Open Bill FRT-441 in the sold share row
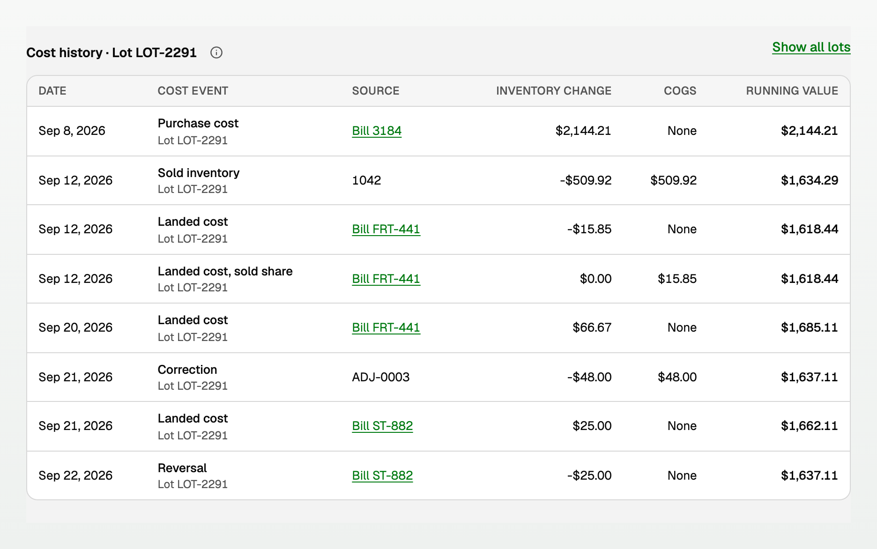 (x=386, y=279)
